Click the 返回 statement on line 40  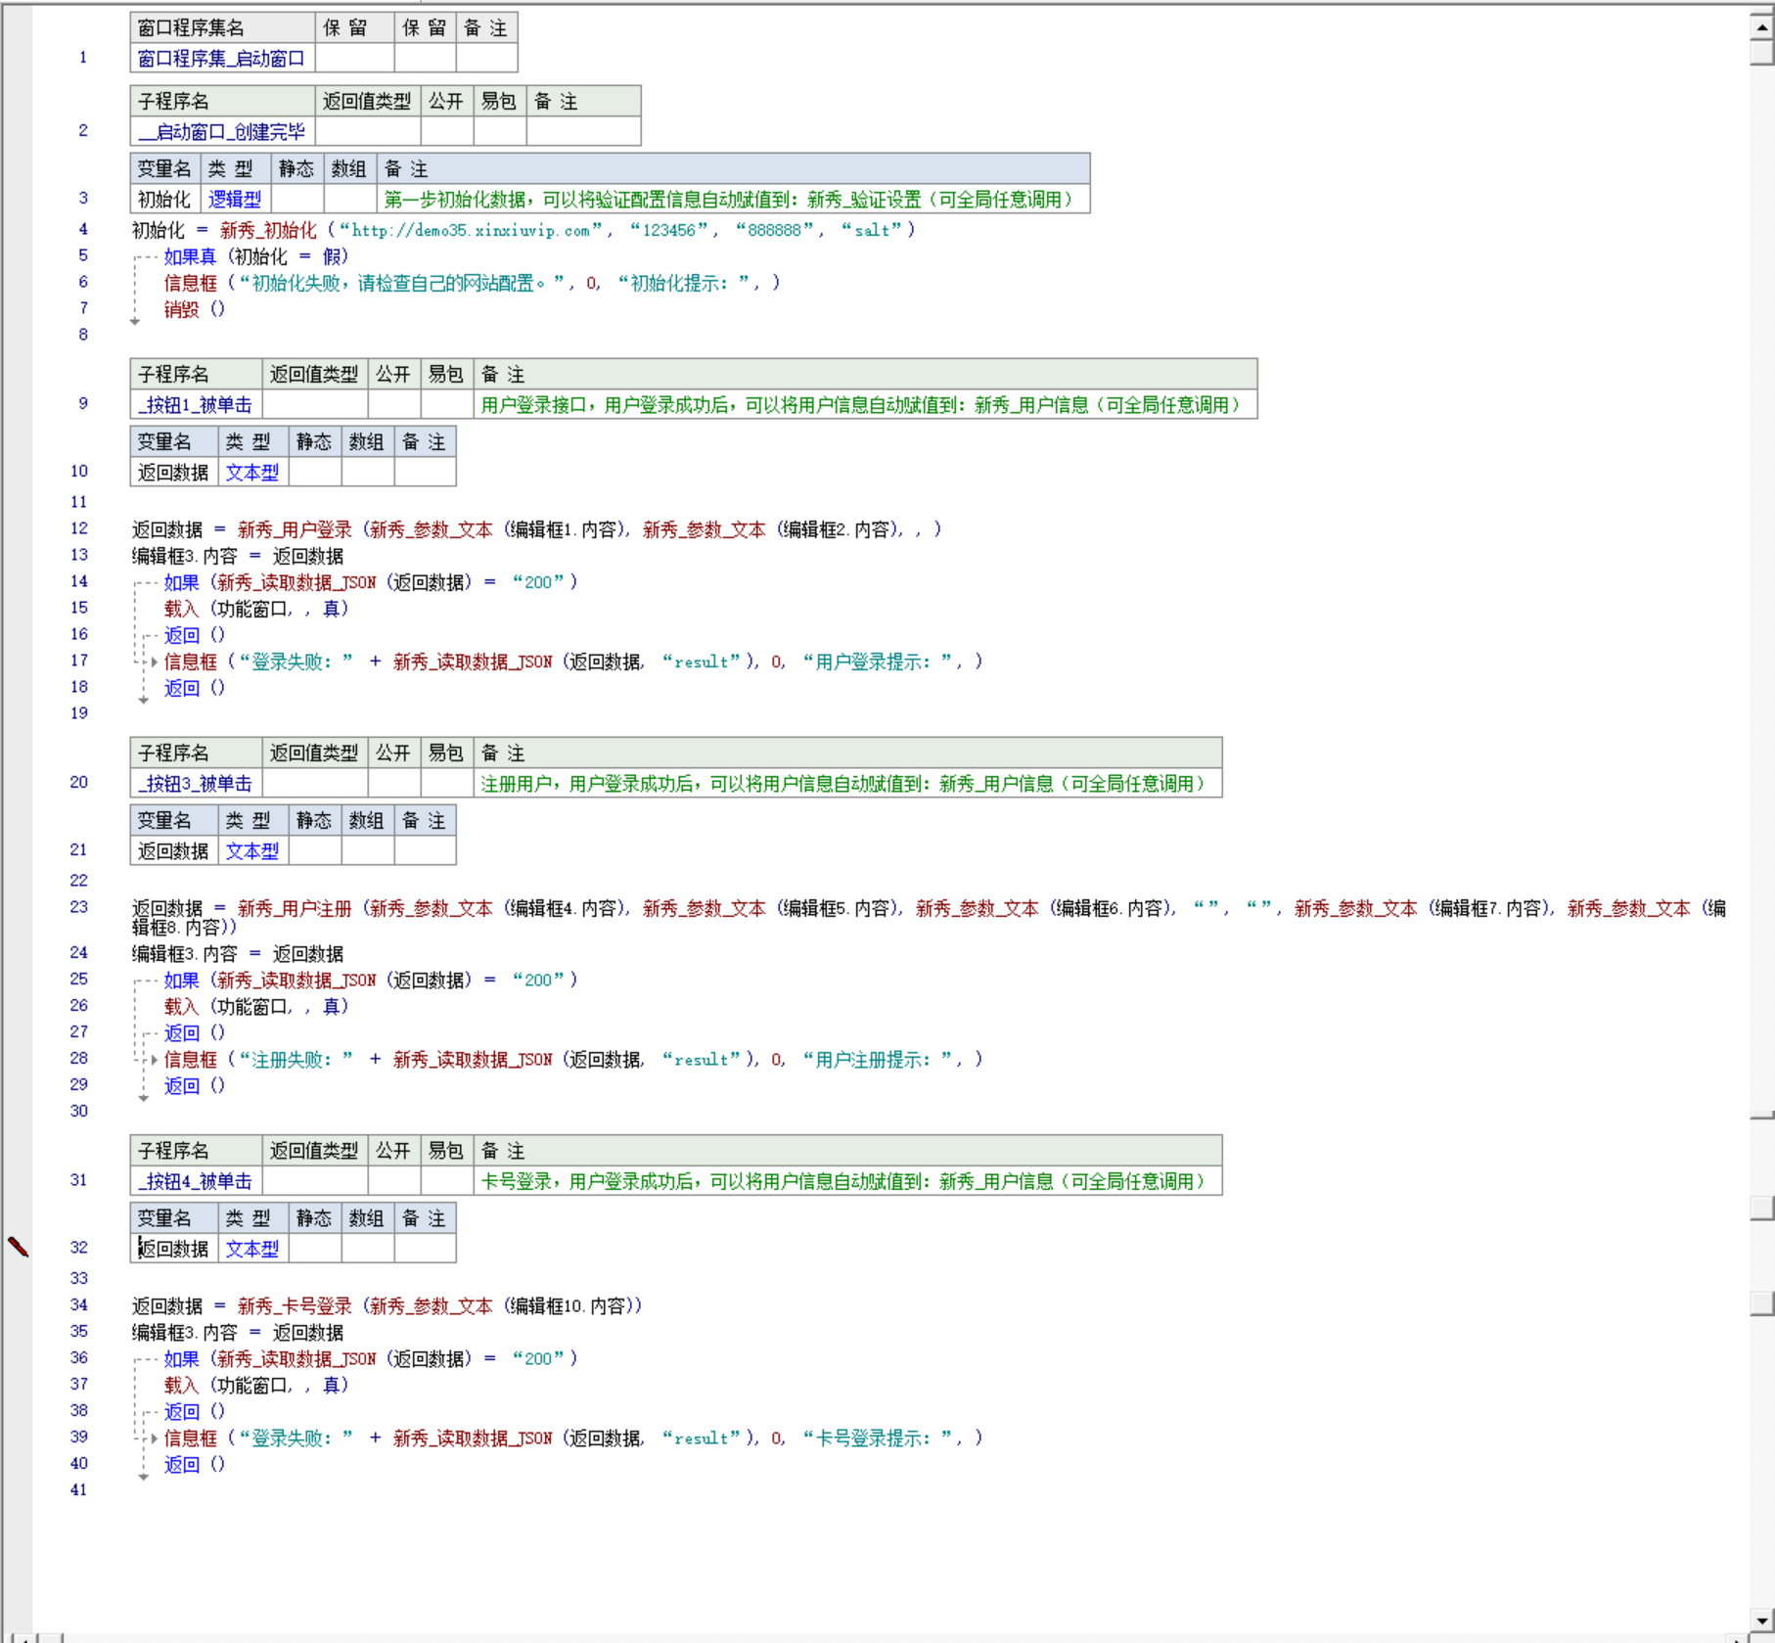pyautogui.click(x=181, y=1464)
